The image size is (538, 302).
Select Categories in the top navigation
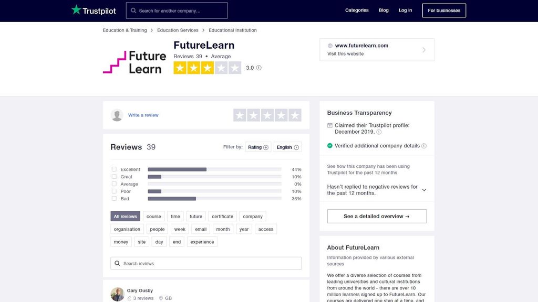tap(357, 10)
